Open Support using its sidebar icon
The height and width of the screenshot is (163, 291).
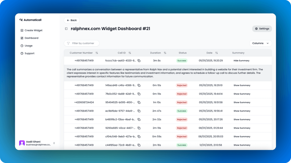pos(22,53)
